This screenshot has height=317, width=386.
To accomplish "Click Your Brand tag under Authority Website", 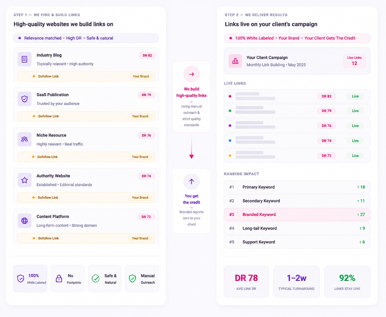I will [140, 198].
